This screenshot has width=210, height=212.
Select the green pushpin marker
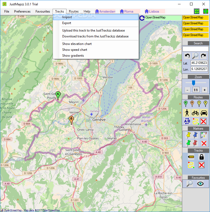(x=188, y=143)
